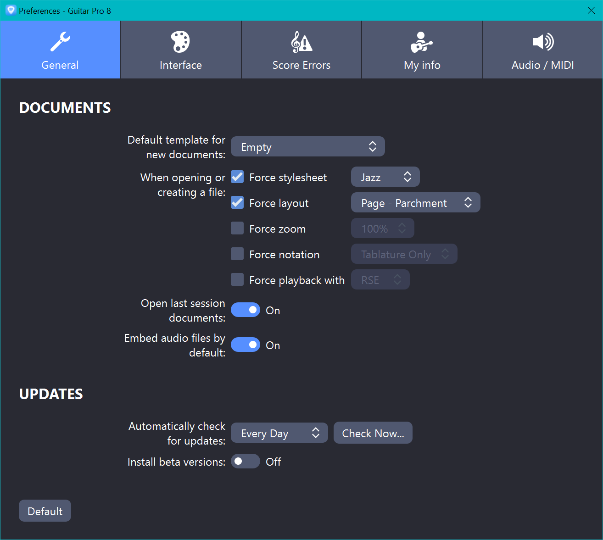603x540 pixels.
Task: Turn on Install beta versions toggle
Action: click(246, 461)
